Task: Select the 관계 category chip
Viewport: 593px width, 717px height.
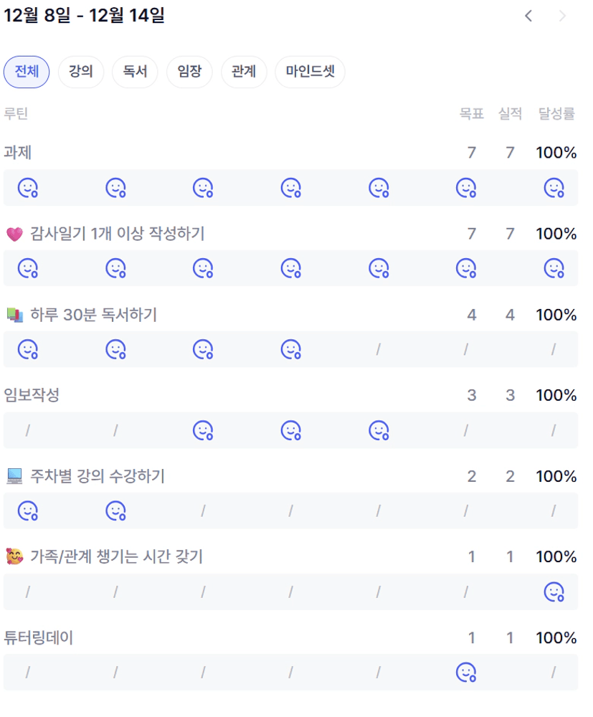Action: click(244, 72)
